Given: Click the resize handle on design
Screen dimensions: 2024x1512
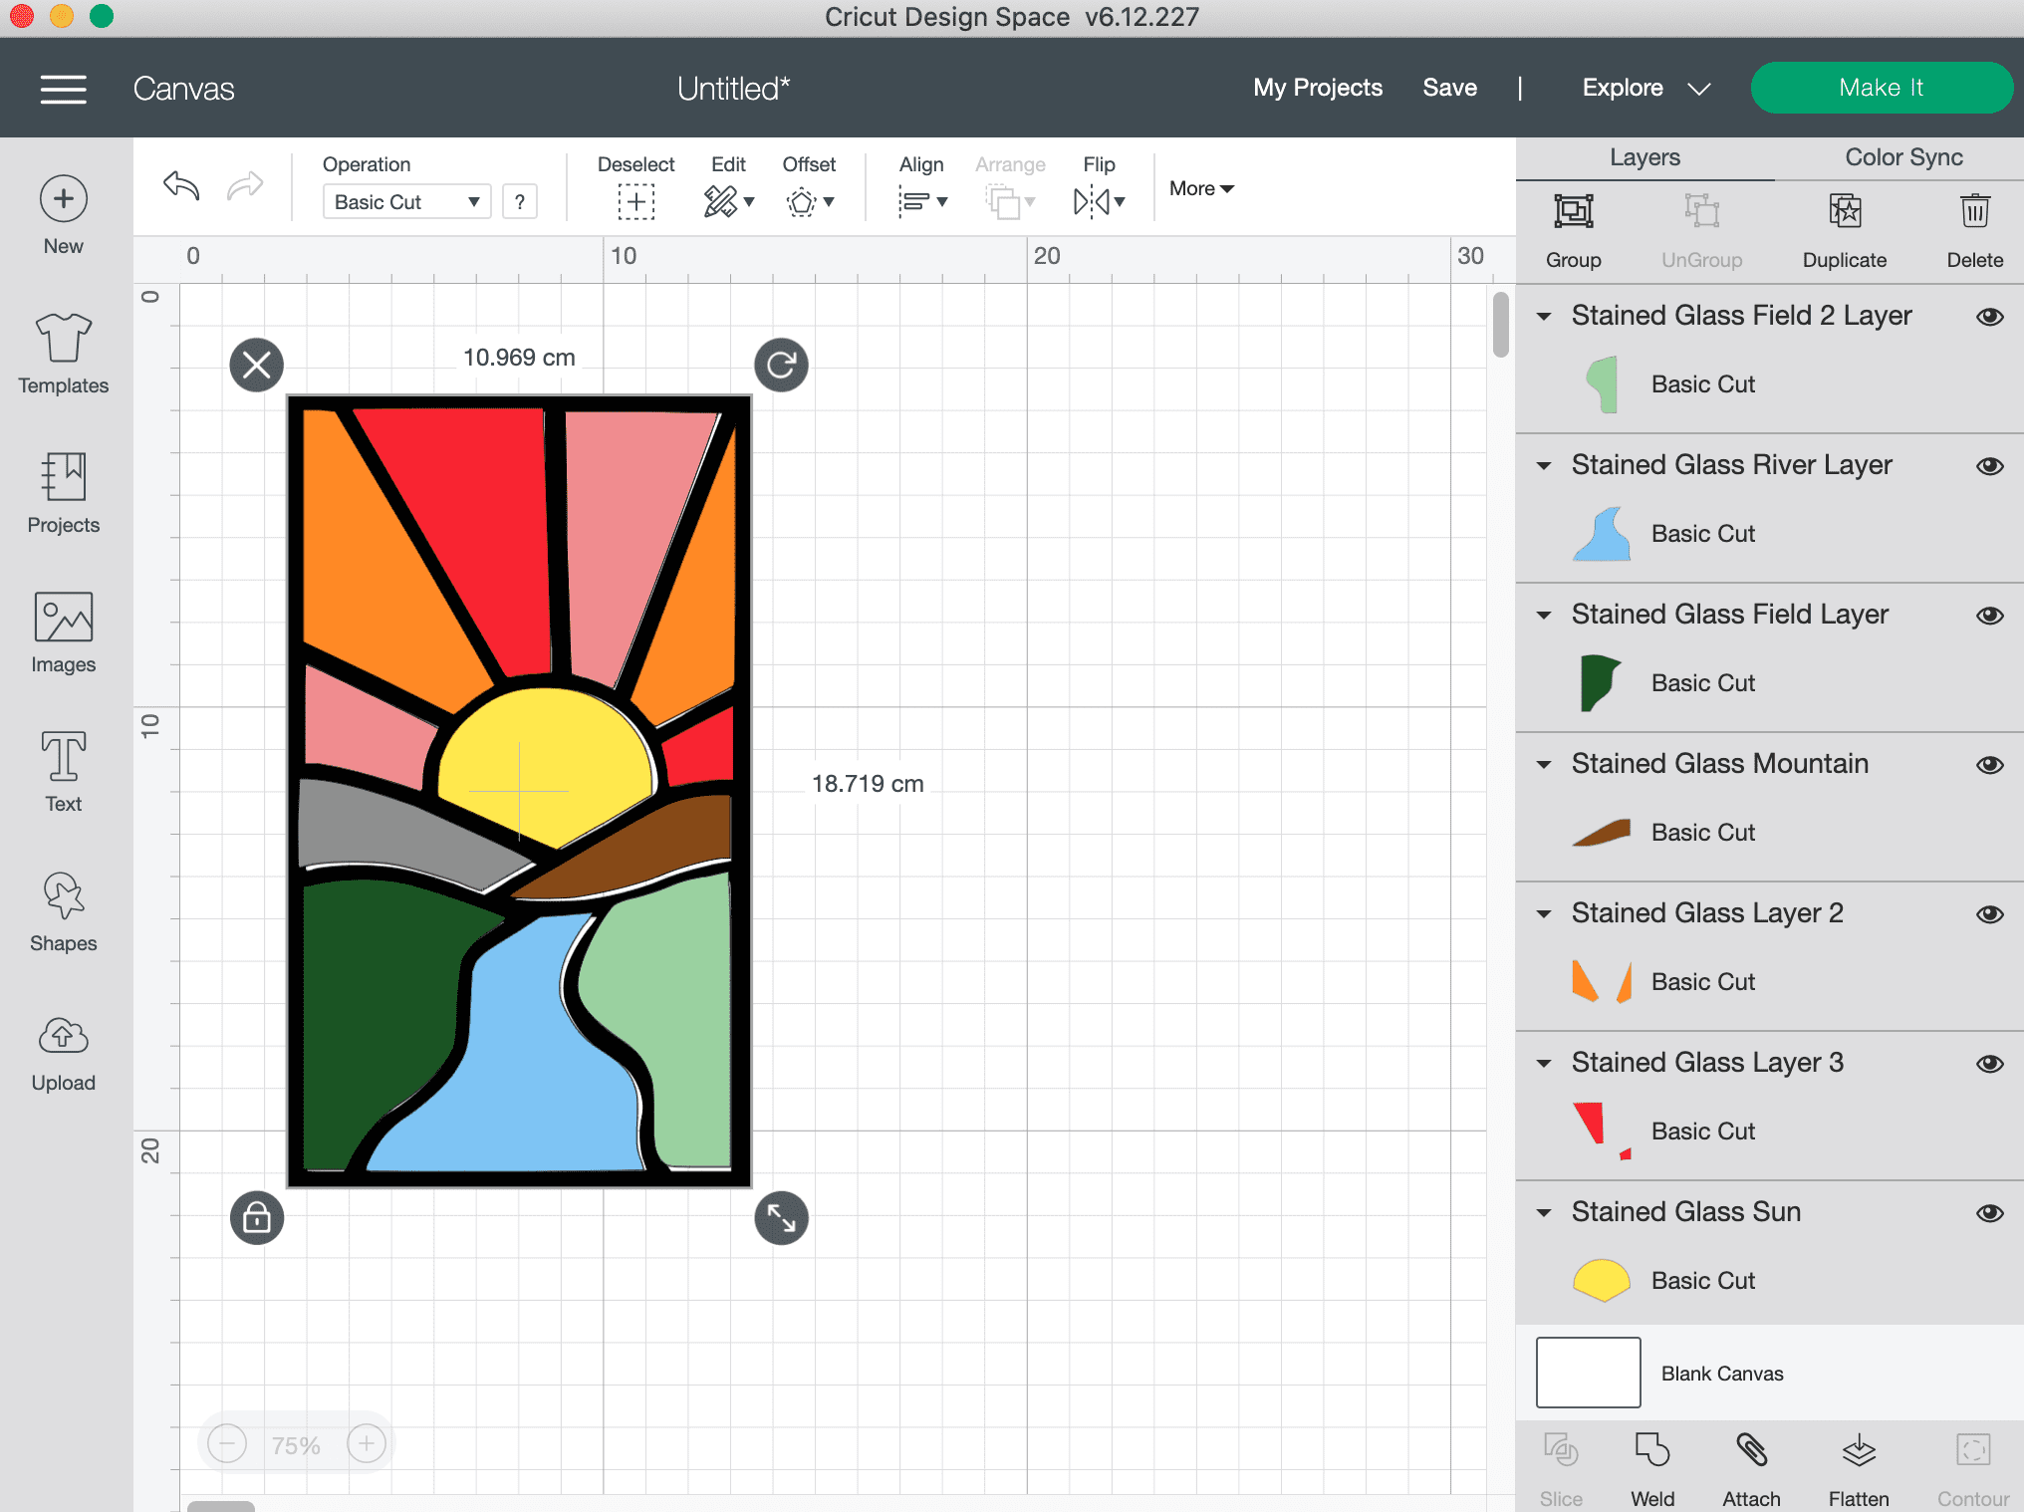Looking at the screenshot, I should 781,1217.
